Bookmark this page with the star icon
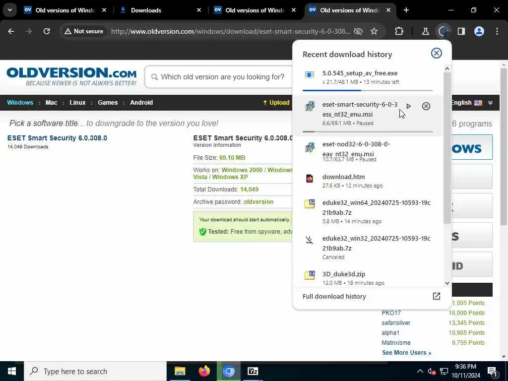This screenshot has width=508, height=381. [x=374, y=31]
